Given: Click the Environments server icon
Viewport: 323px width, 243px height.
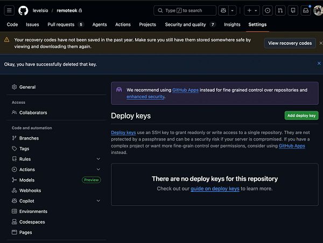Looking at the screenshot, I should (x=14, y=211).
